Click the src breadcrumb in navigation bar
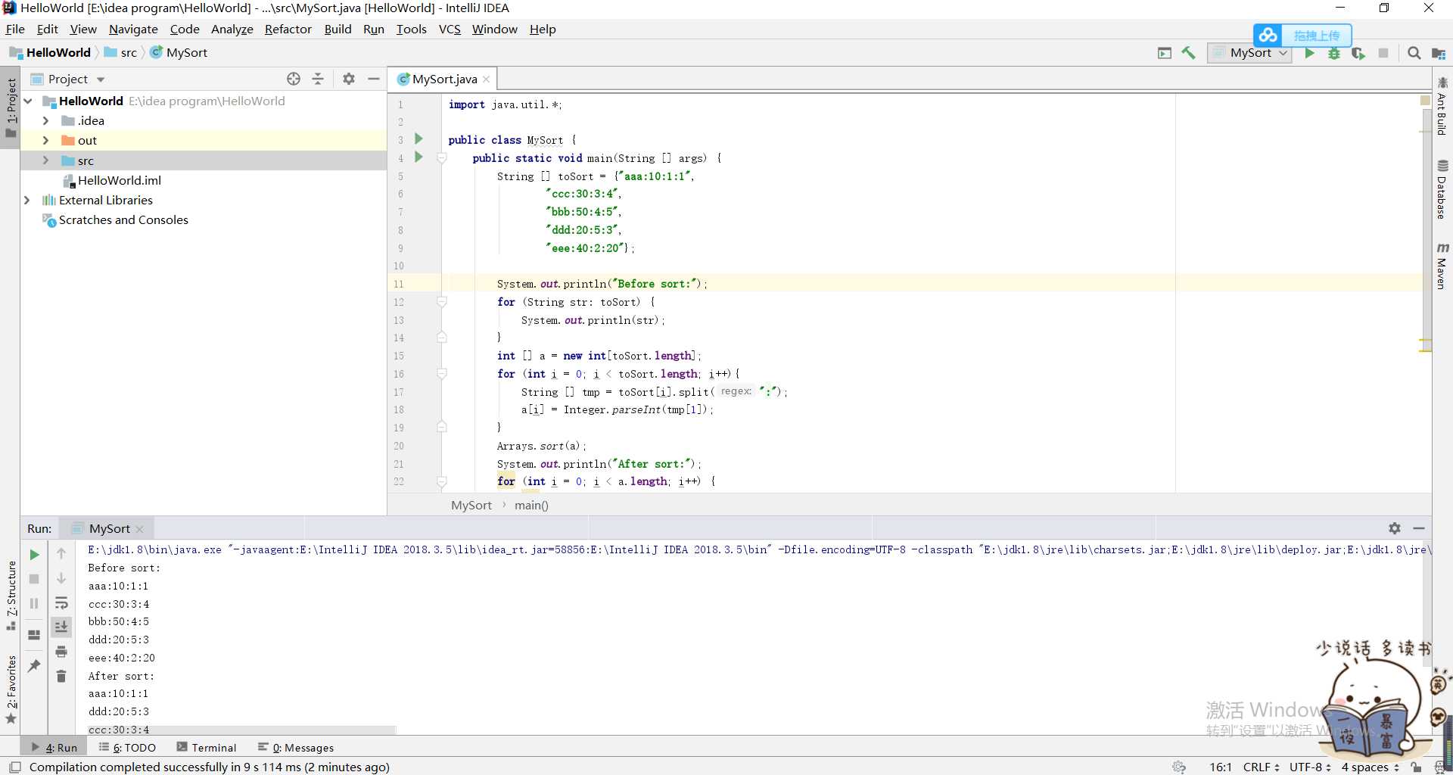1453x775 pixels. click(121, 52)
